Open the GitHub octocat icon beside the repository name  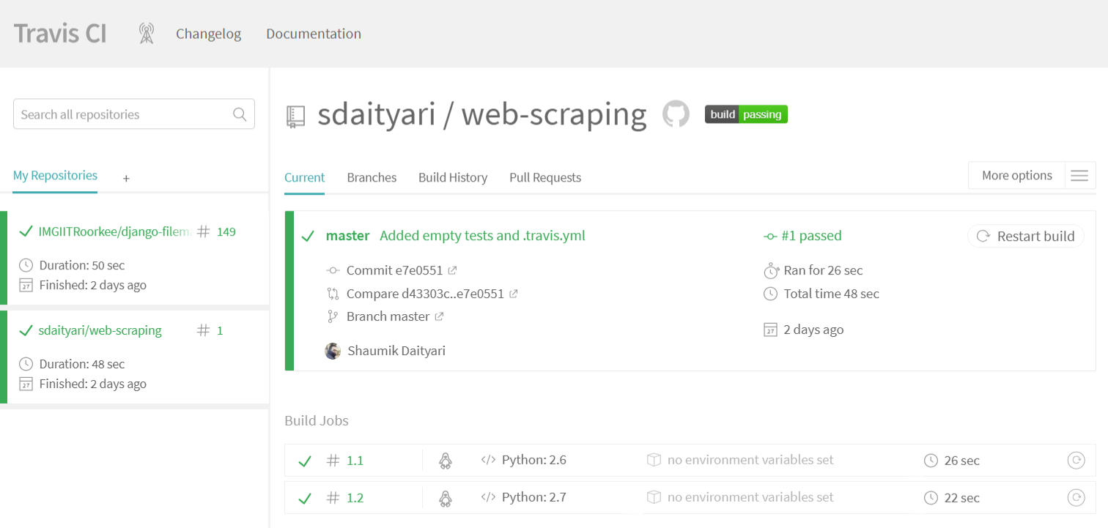[675, 114]
